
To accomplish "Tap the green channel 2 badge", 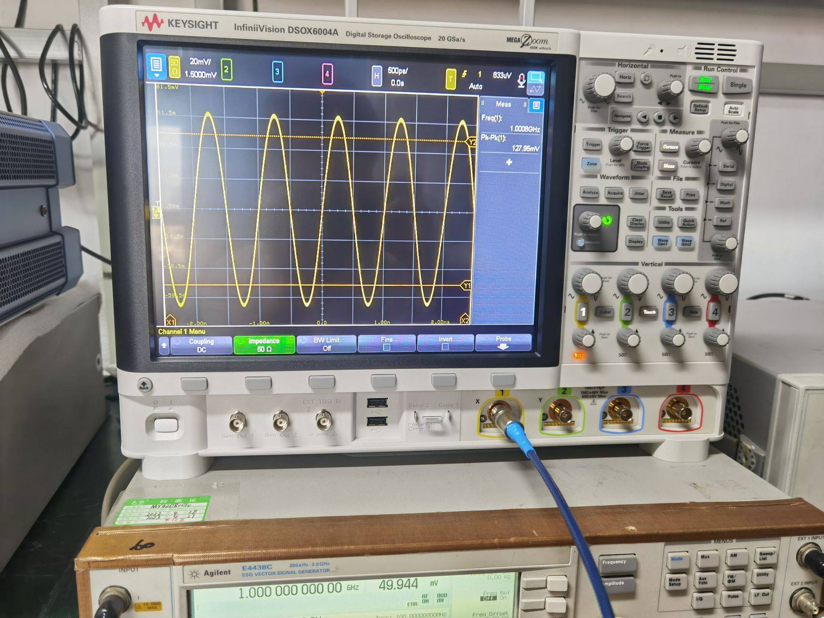I will pos(226,70).
